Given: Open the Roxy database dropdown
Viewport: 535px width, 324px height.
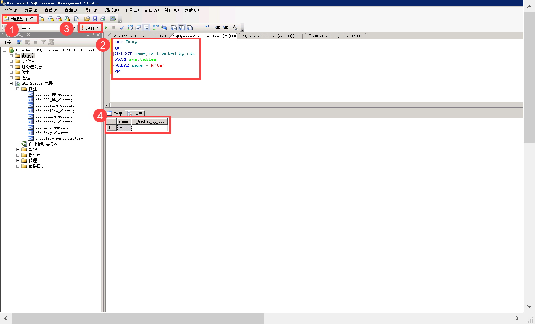Looking at the screenshot, I should click(x=74, y=28).
